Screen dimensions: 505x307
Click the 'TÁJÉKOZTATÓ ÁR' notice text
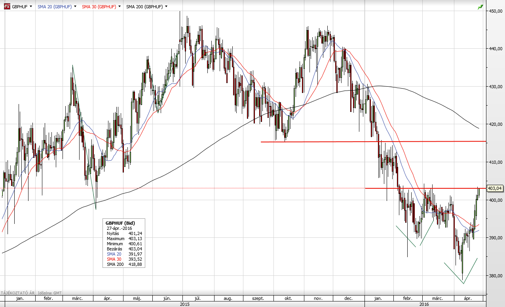17,293
